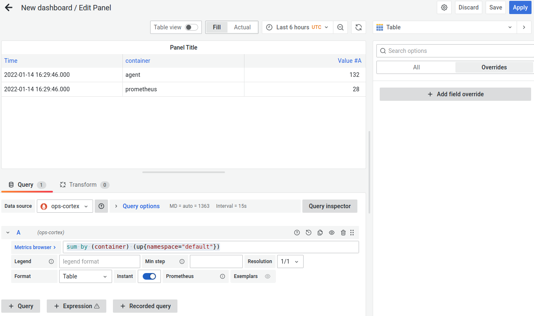Duplicate query A with the copy icon
The height and width of the screenshot is (316, 534).
point(320,233)
